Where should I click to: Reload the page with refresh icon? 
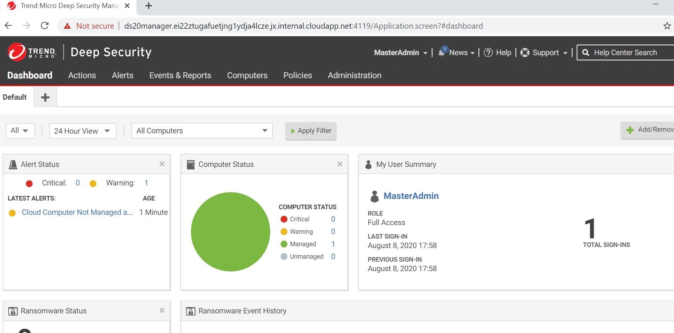45,26
